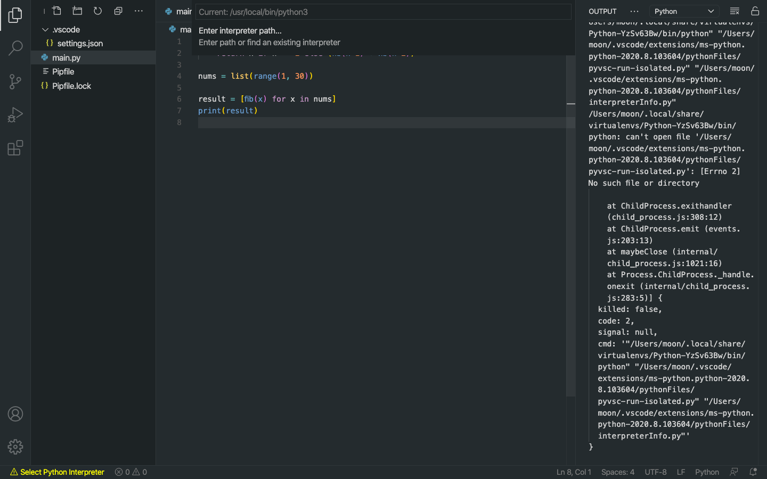Screen dimensions: 767x479
Task: Click "Select Python Interpreter" in status bar
Action: click(x=56, y=472)
